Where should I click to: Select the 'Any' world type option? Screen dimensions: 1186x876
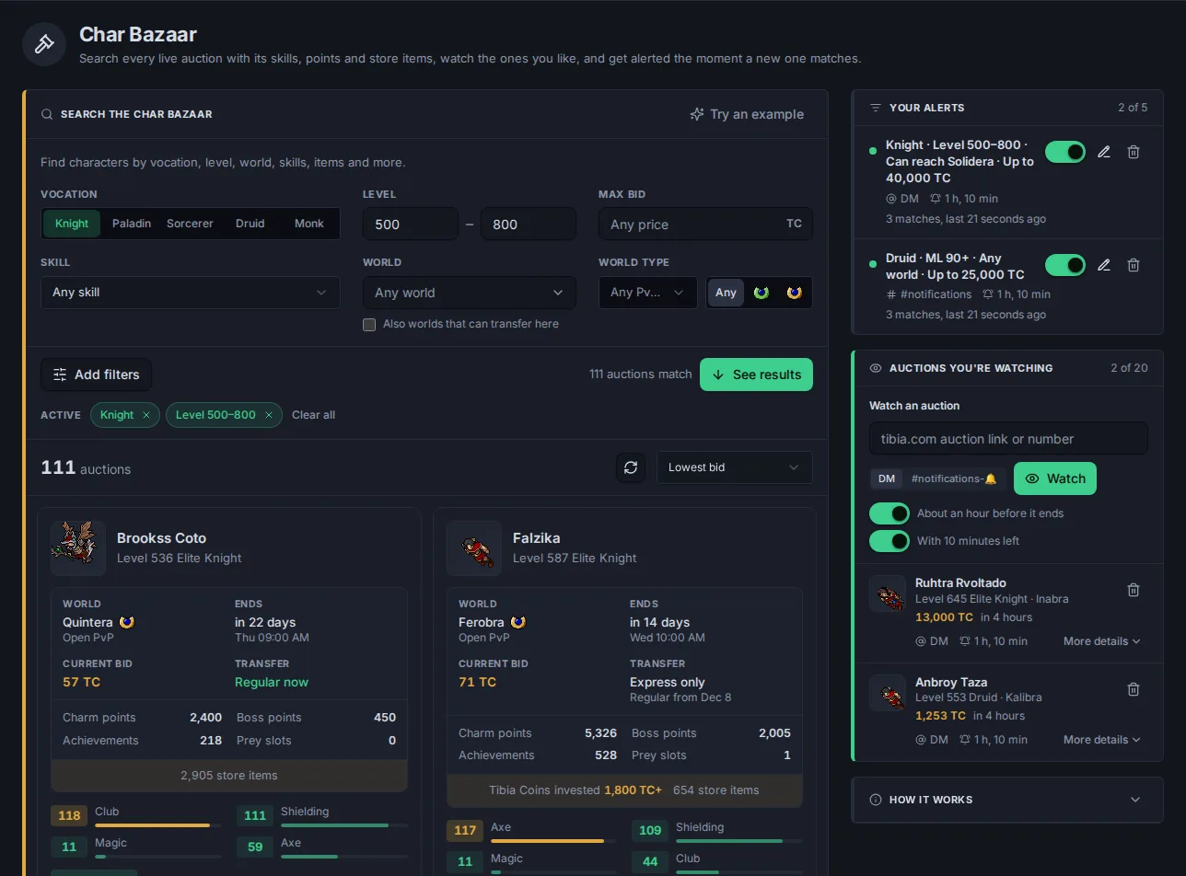click(x=727, y=293)
